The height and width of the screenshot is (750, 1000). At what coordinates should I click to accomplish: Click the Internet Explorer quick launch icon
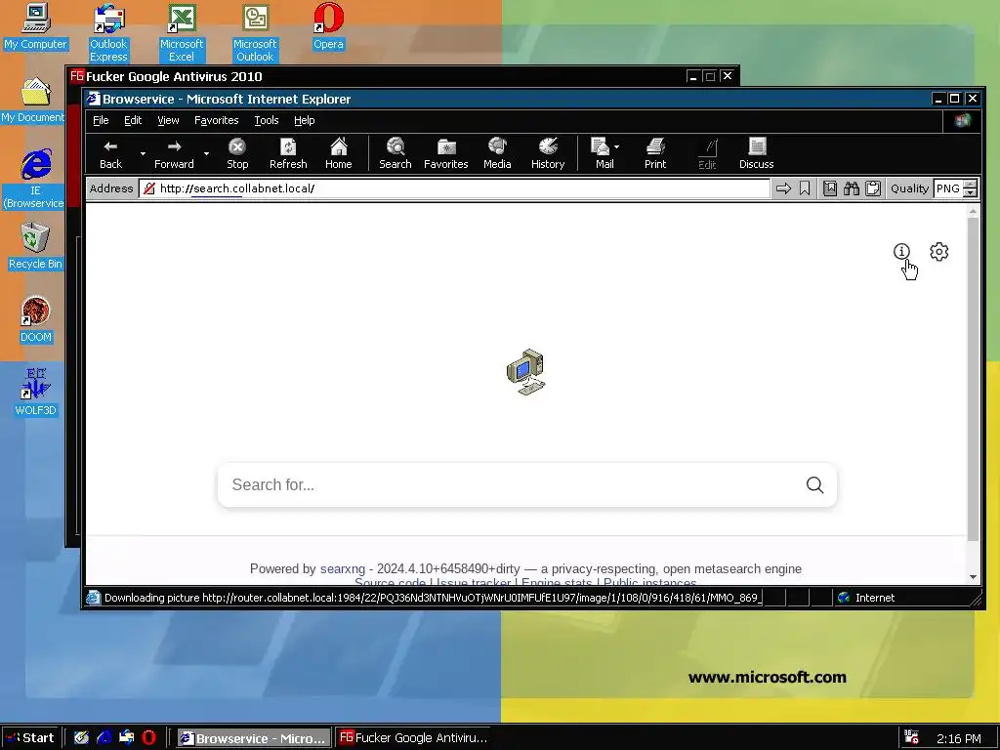click(x=104, y=738)
